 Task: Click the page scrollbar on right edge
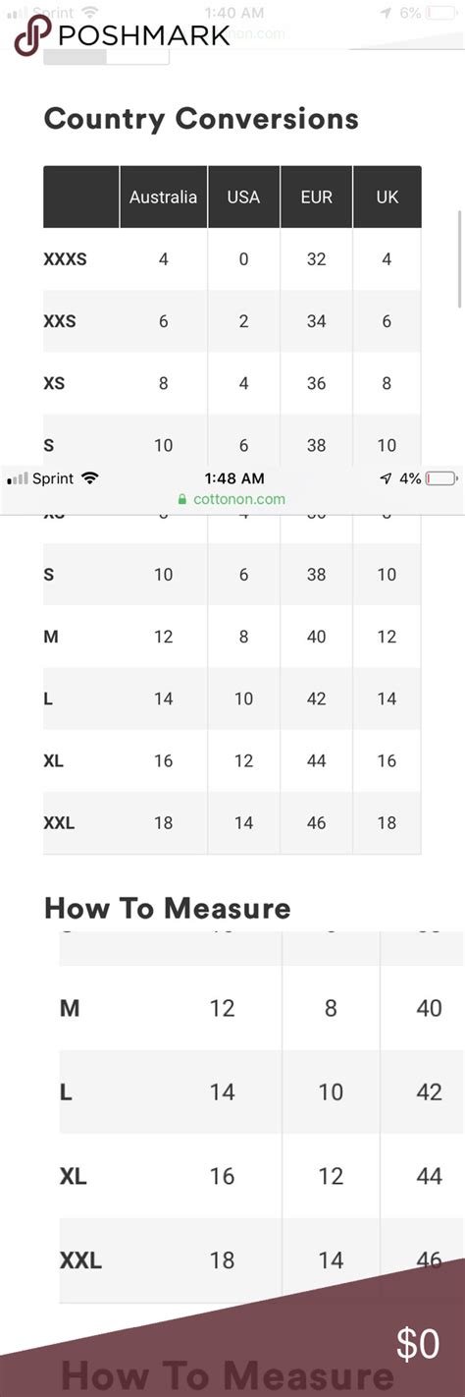[458, 259]
